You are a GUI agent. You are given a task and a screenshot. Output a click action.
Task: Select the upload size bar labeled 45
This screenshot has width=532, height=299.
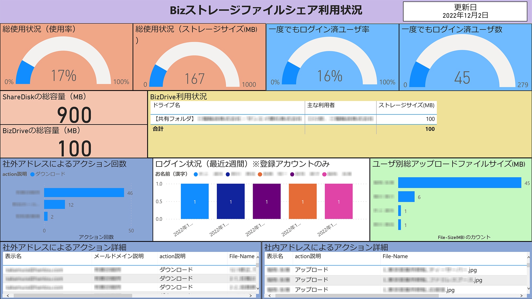tap(460, 182)
